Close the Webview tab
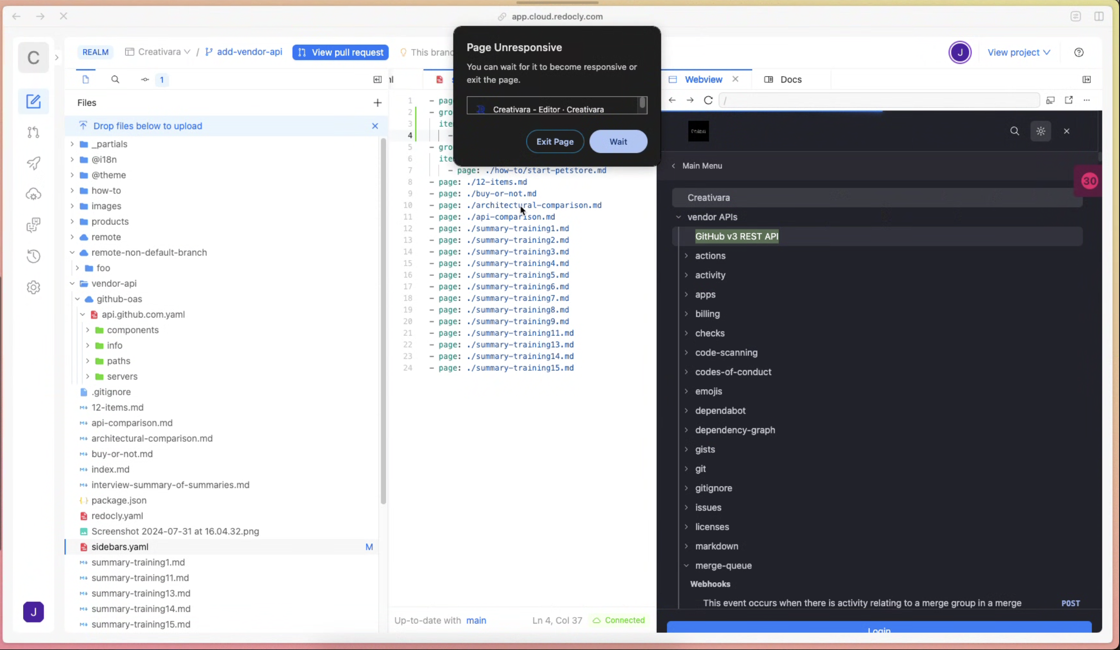 click(x=735, y=79)
